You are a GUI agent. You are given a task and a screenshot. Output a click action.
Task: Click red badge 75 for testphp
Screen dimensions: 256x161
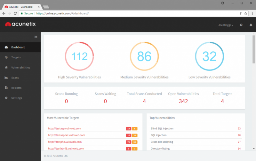coord(129,142)
